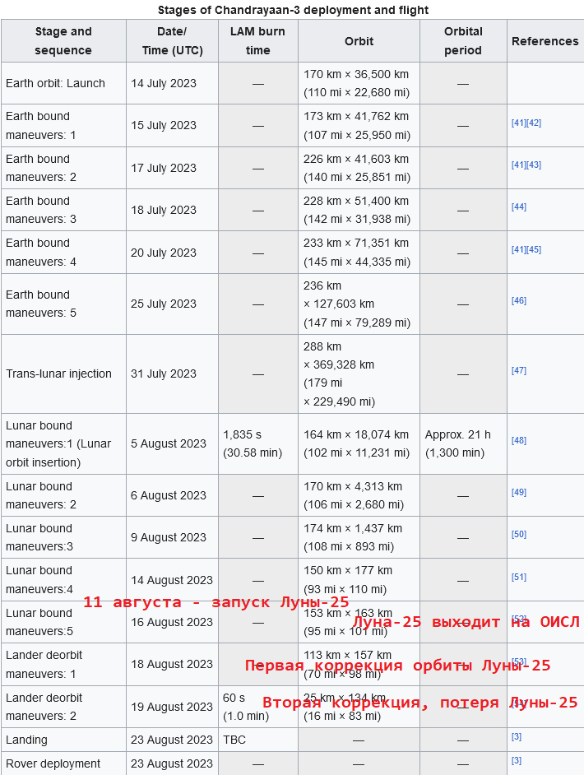Select the '18 July 2023' date cell

pos(173,210)
